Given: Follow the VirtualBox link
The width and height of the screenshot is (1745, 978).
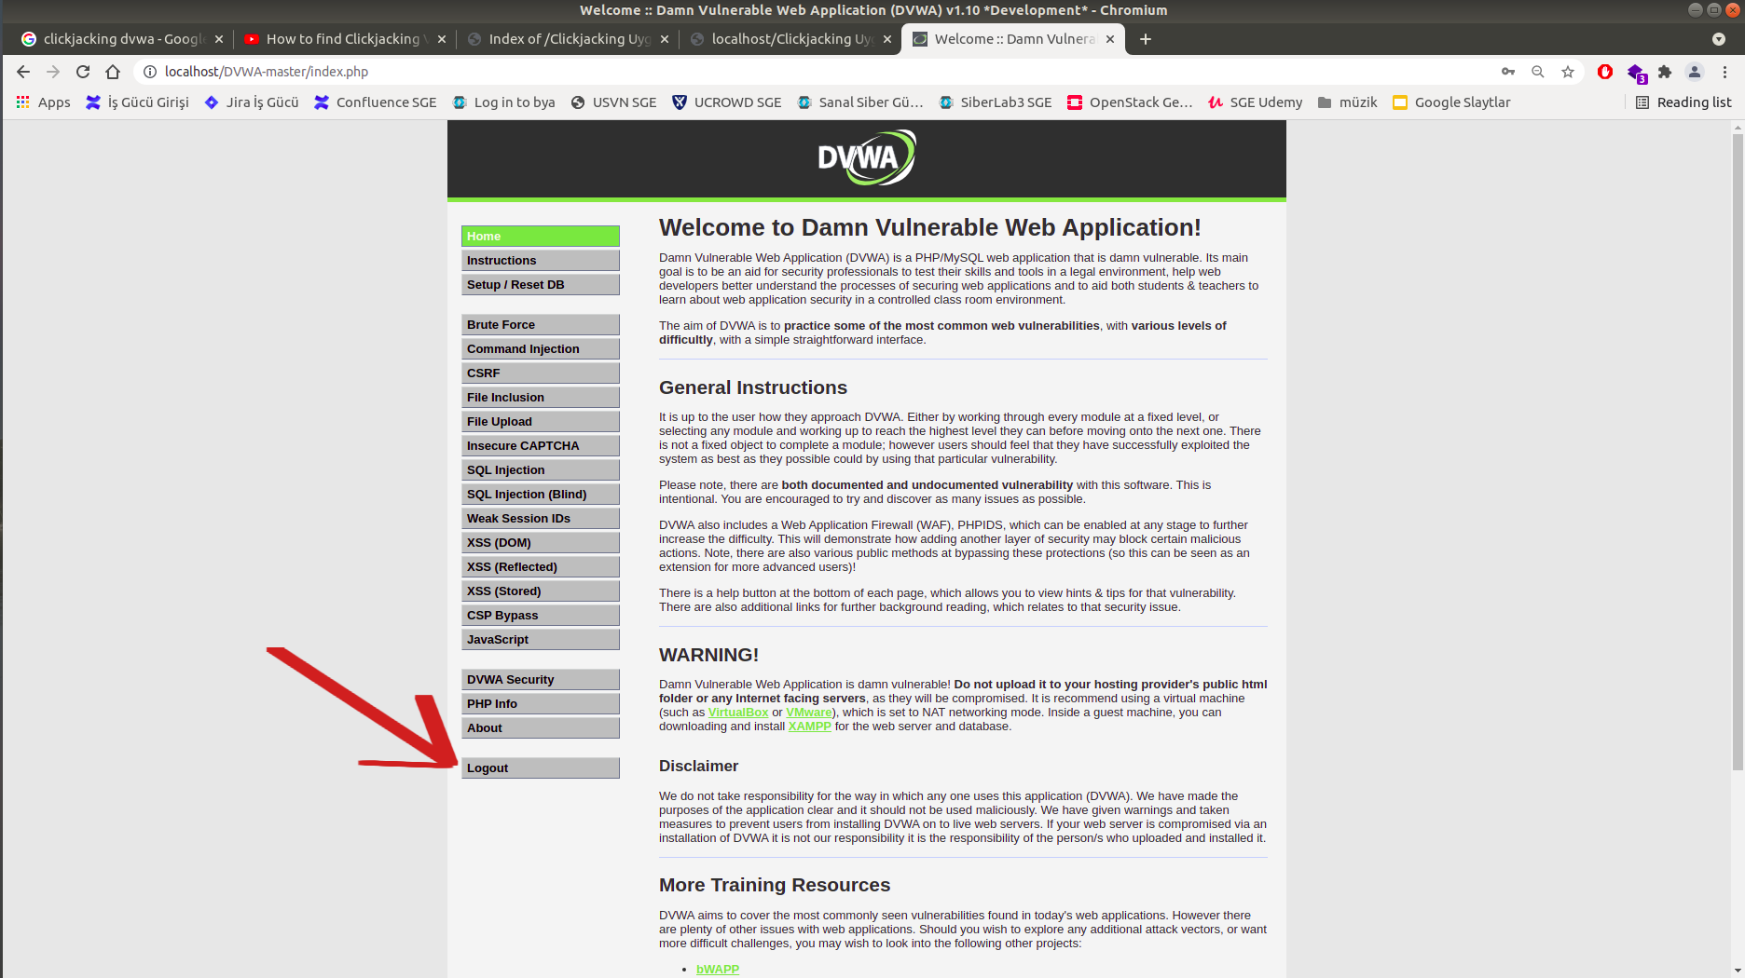Looking at the screenshot, I should 738,713.
